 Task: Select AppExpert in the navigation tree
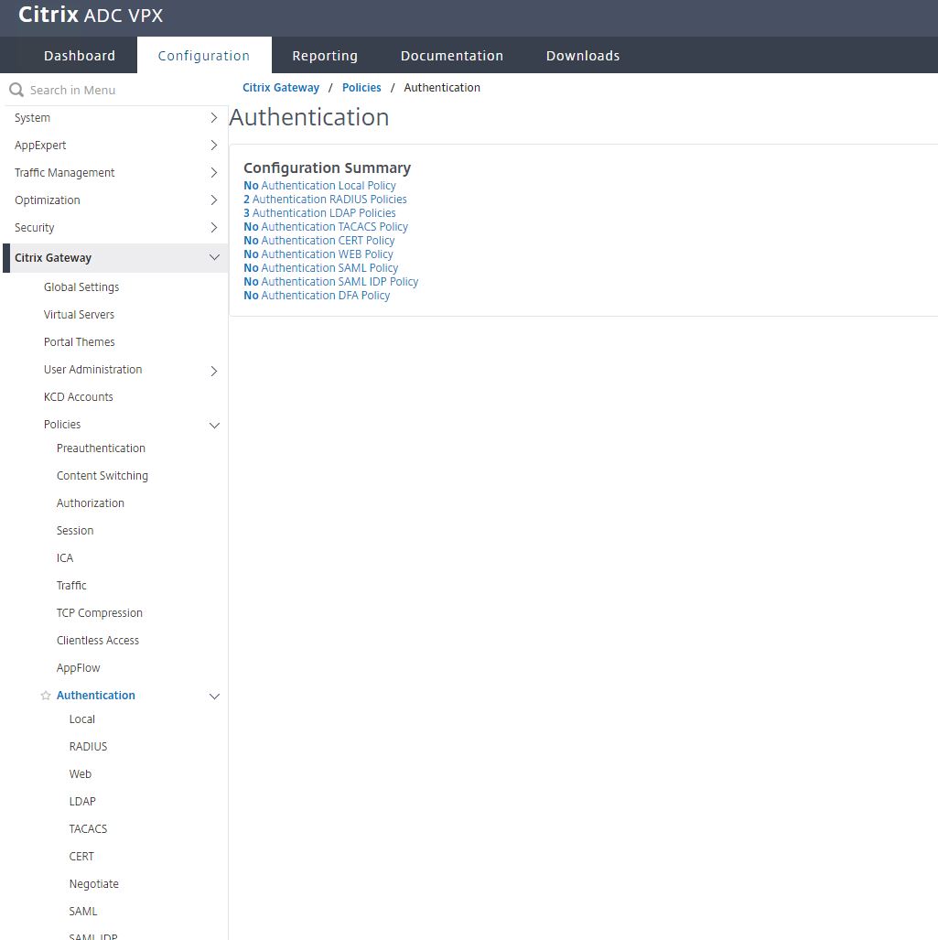[x=40, y=146]
